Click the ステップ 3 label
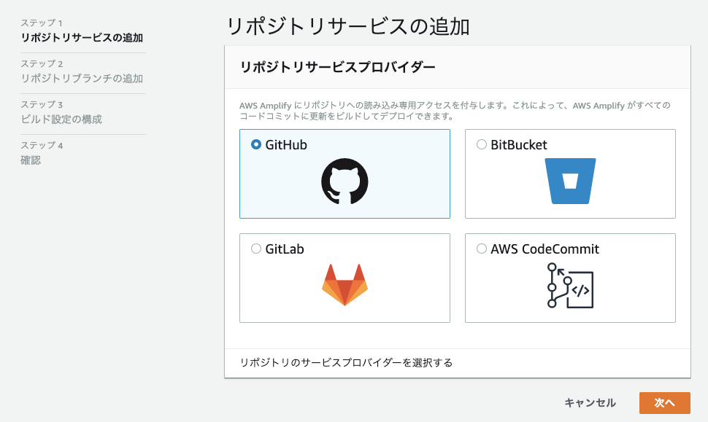 [42, 105]
